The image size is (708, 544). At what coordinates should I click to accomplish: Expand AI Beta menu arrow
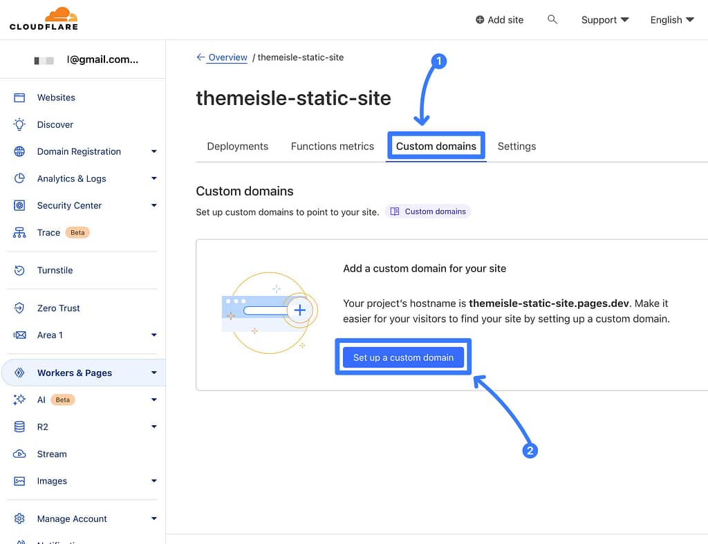tap(154, 400)
